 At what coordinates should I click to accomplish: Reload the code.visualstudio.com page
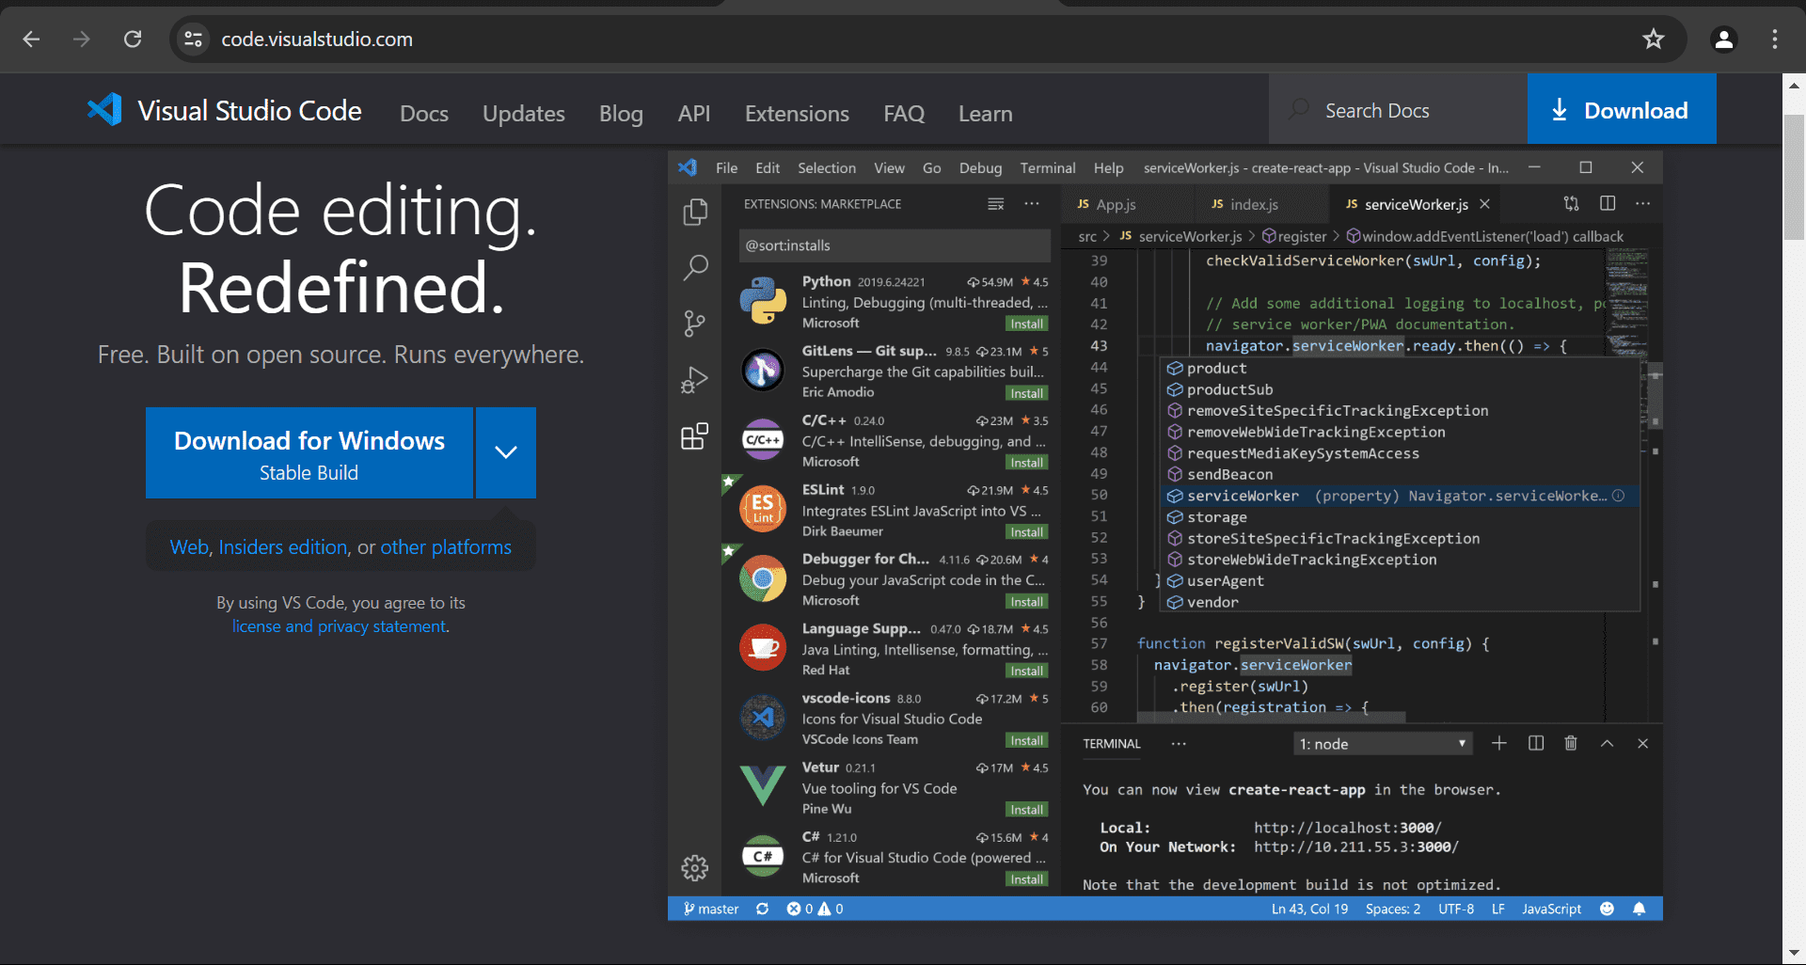click(x=133, y=39)
